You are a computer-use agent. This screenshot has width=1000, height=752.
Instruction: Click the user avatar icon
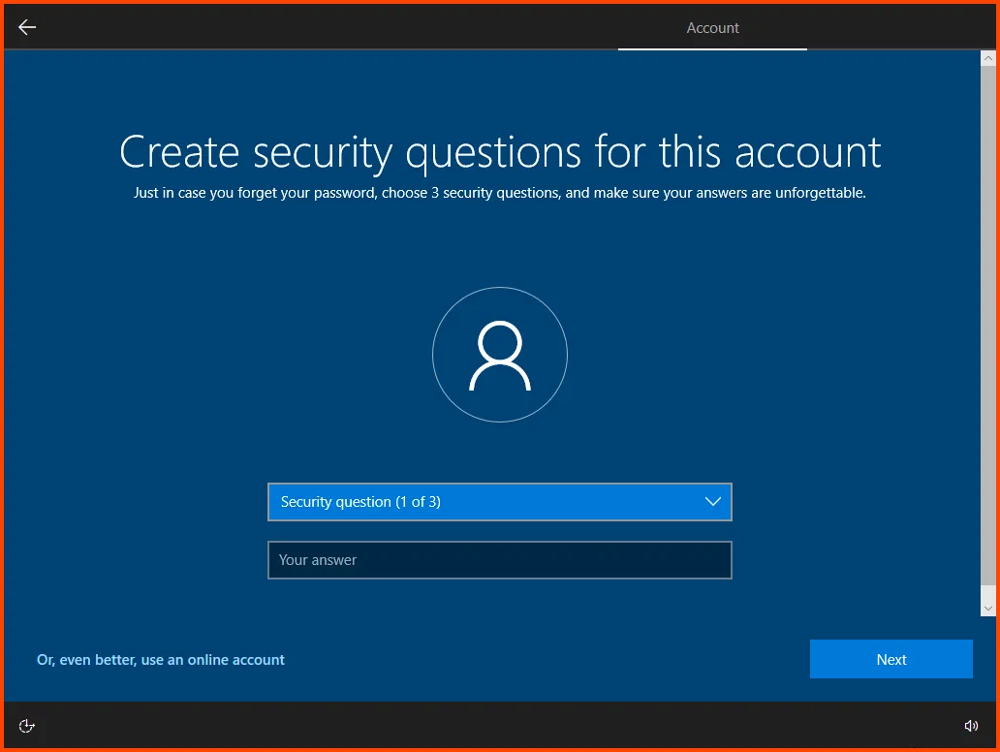pos(499,354)
